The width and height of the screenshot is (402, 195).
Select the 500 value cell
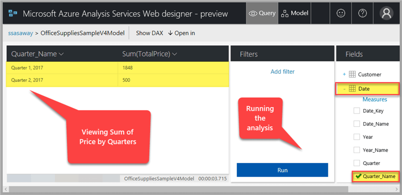[x=173, y=80]
